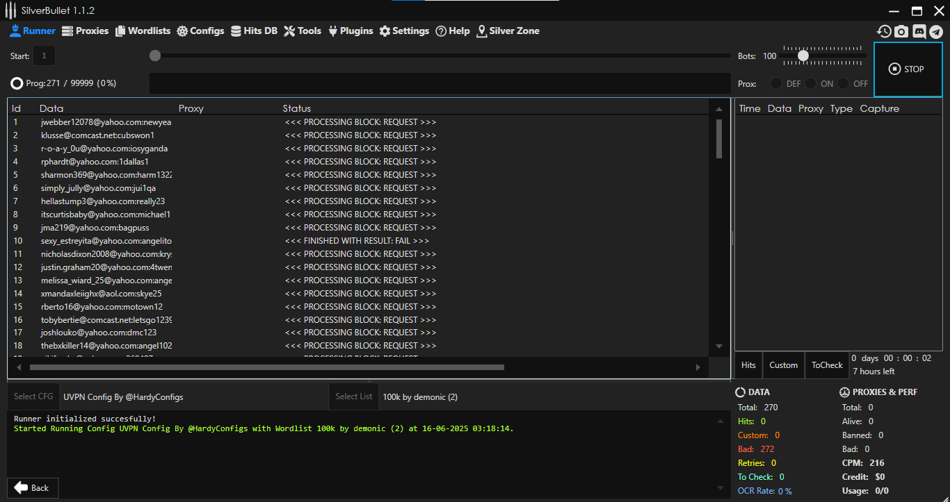Click the Data header in bot table

tap(51, 108)
